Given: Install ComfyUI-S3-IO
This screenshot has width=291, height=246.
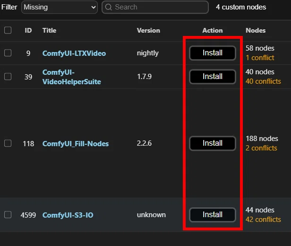Looking at the screenshot, I should pyautogui.click(x=213, y=215).
